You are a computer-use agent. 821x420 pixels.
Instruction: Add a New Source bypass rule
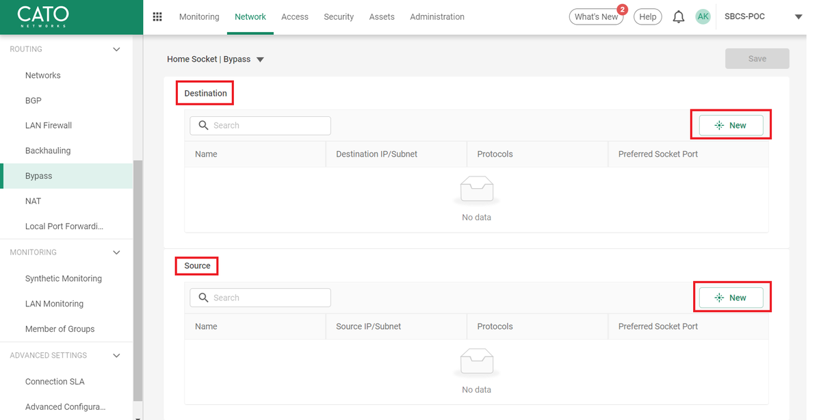click(x=731, y=298)
